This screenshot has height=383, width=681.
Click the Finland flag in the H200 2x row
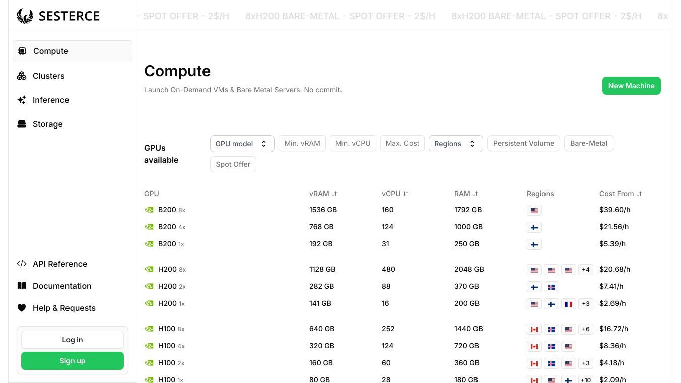pos(534,287)
